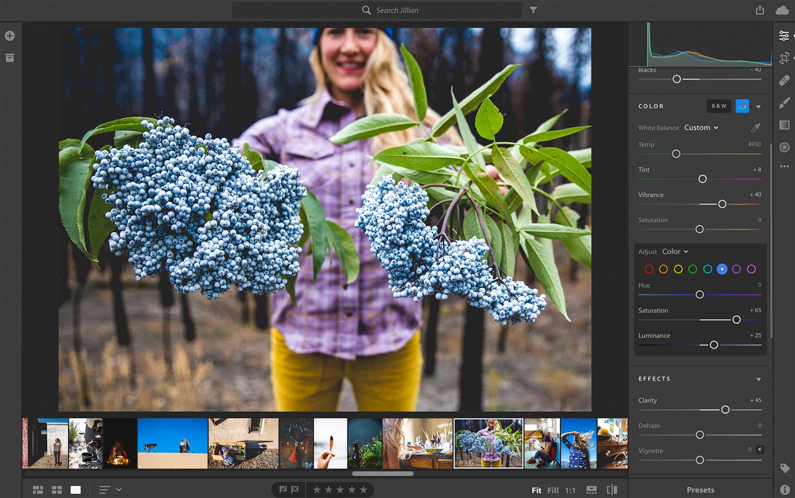The height and width of the screenshot is (498, 795).
Task: Open the three-dots more options menu
Action: pos(784,166)
